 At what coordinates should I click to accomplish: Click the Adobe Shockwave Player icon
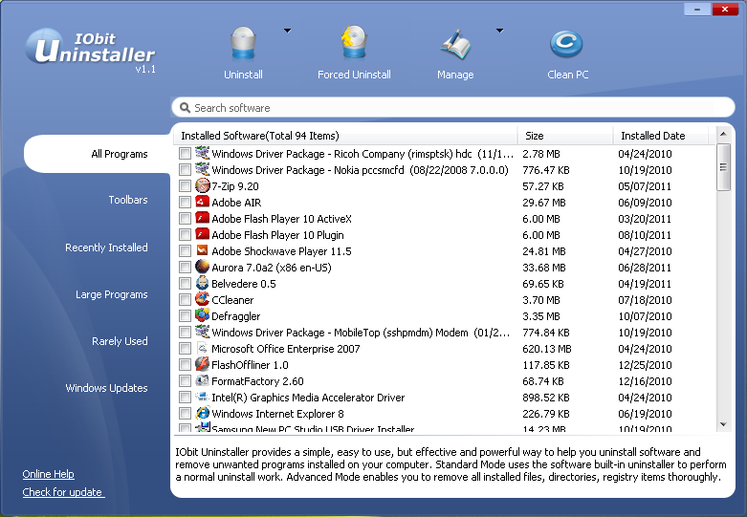[x=203, y=250]
